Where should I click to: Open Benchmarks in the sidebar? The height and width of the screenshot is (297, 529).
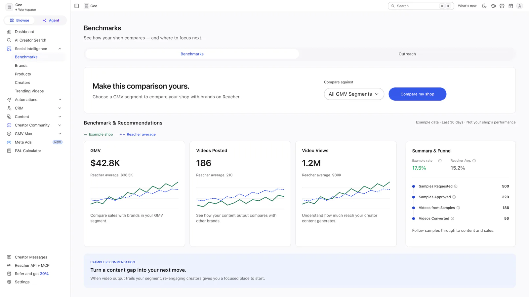coord(26,57)
